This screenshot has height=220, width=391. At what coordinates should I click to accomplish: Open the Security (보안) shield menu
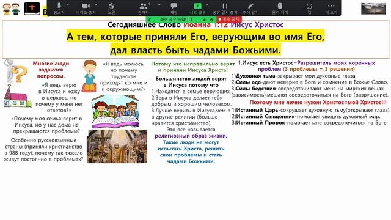111,8
